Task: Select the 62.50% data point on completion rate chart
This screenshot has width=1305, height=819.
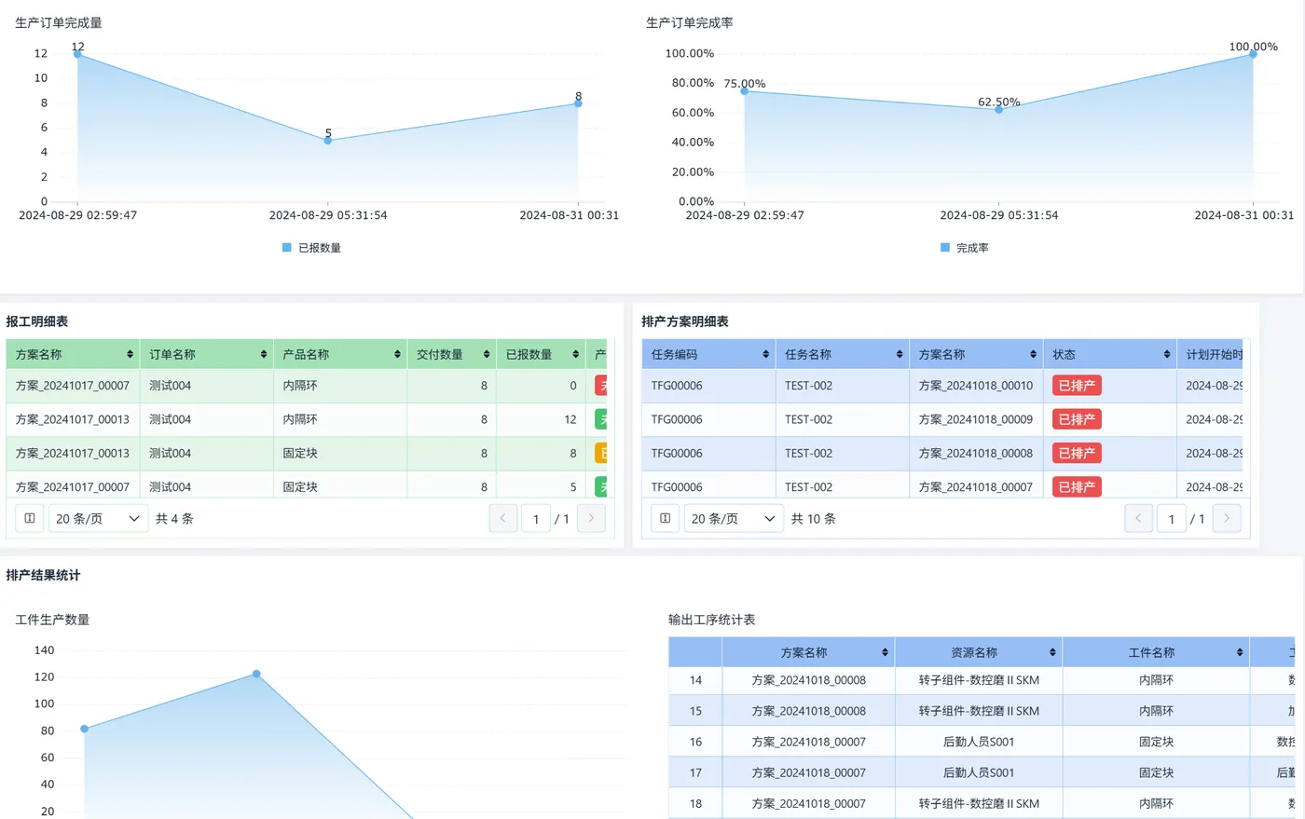Action: click(998, 109)
